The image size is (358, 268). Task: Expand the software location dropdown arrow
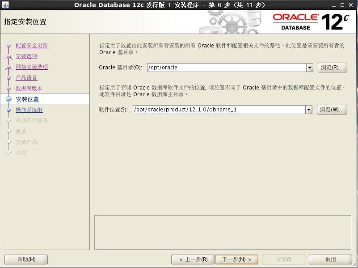point(309,110)
